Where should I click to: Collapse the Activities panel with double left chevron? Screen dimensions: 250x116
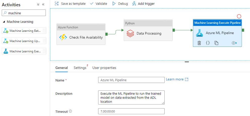[43, 5]
